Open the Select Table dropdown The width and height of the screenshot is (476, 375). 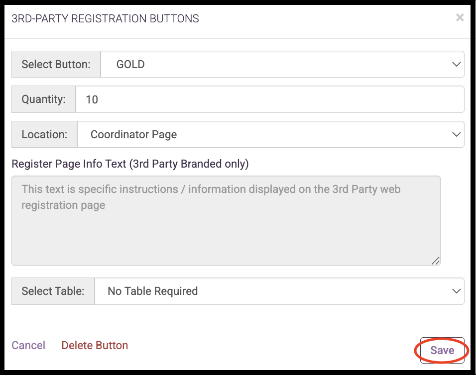tap(279, 291)
